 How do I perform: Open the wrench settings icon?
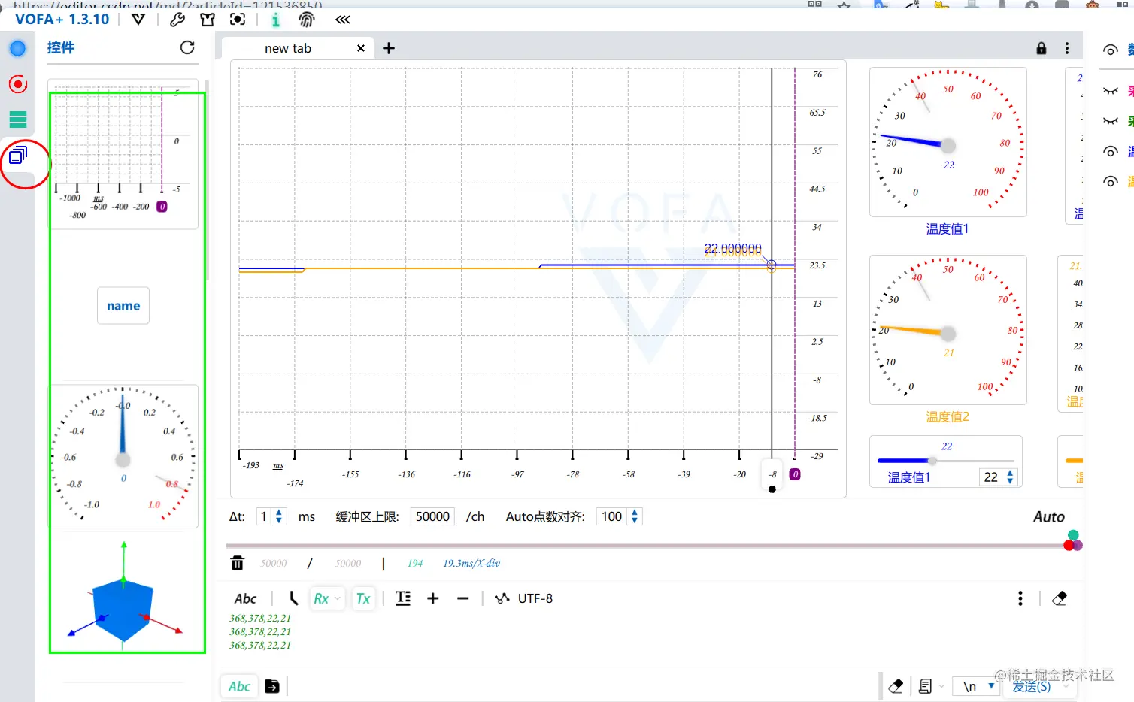click(177, 20)
